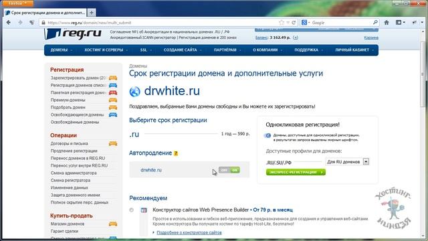This screenshot has width=428, height=241.
Task: Expand the О КОМПАНИИ menu
Action: [267, 50]
